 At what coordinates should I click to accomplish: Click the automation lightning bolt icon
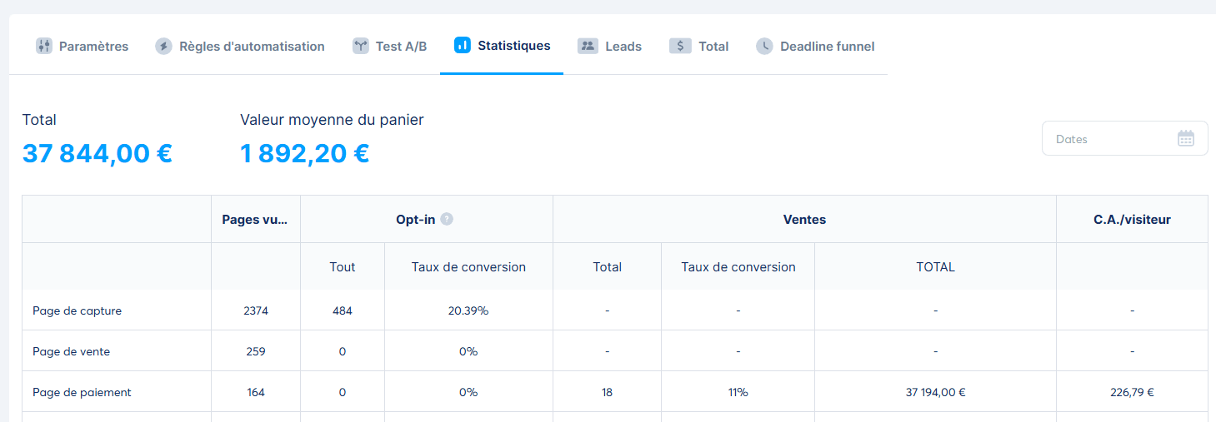[164, 47]
